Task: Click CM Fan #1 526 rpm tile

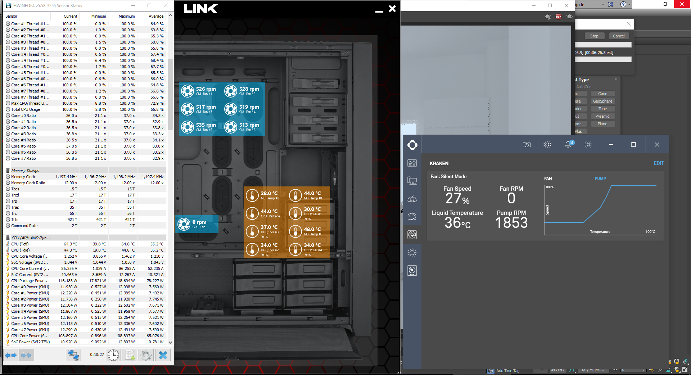Action: point(200,91)
